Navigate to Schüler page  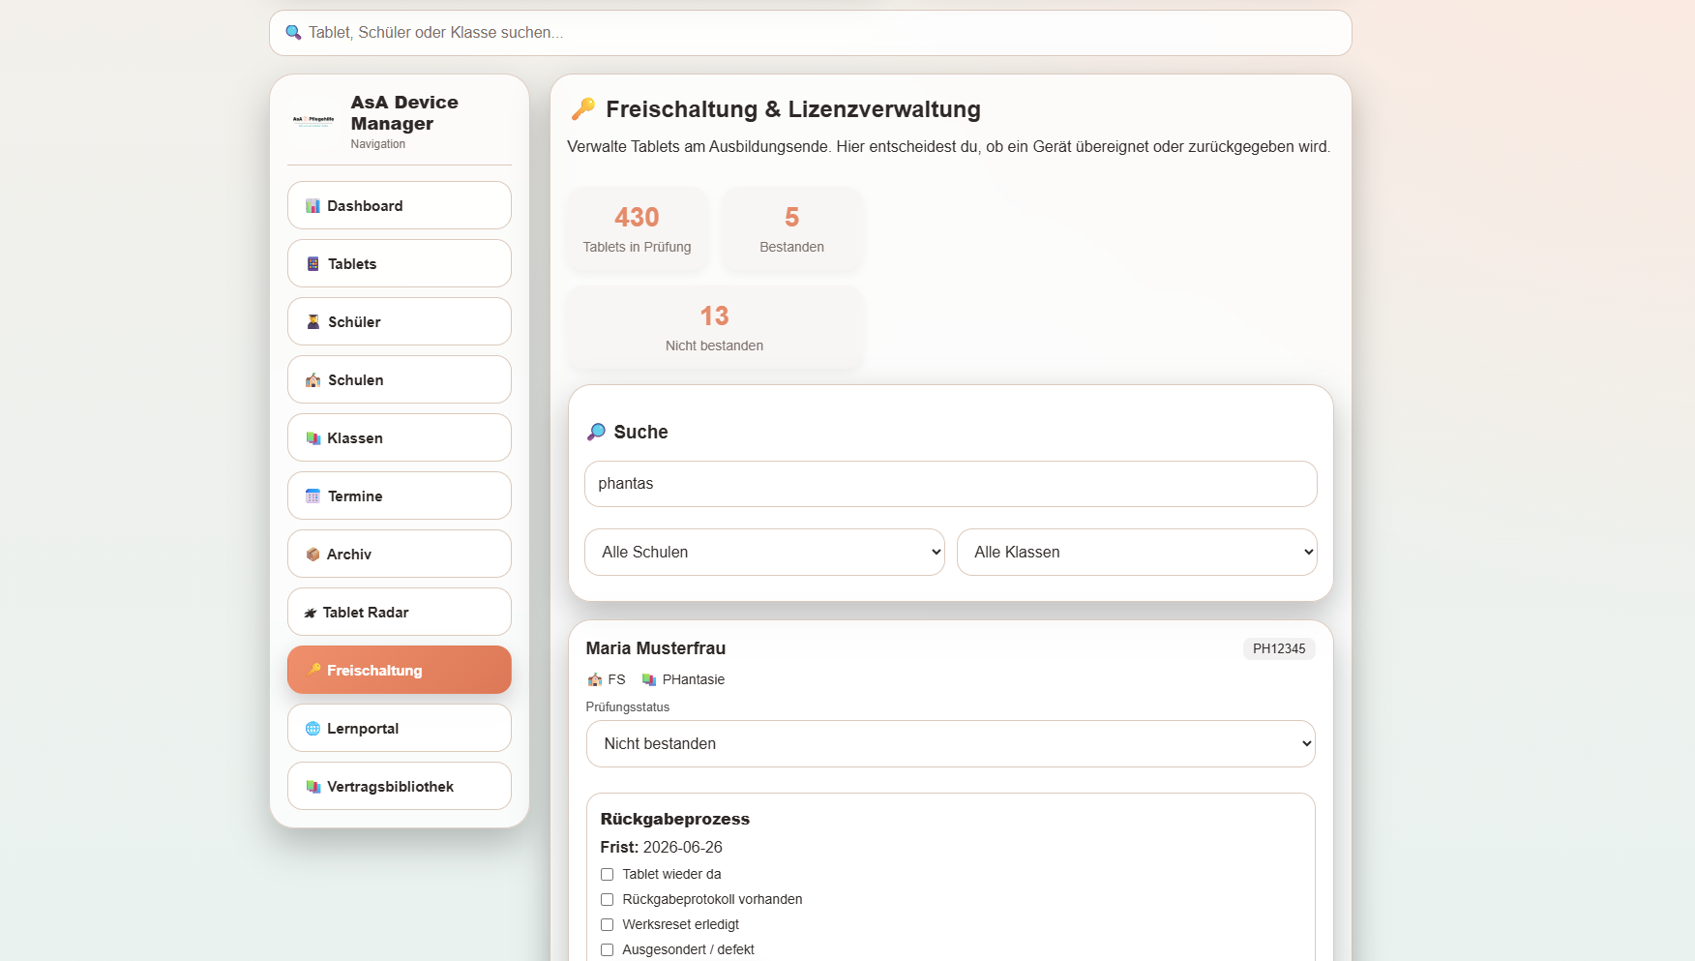399,321
